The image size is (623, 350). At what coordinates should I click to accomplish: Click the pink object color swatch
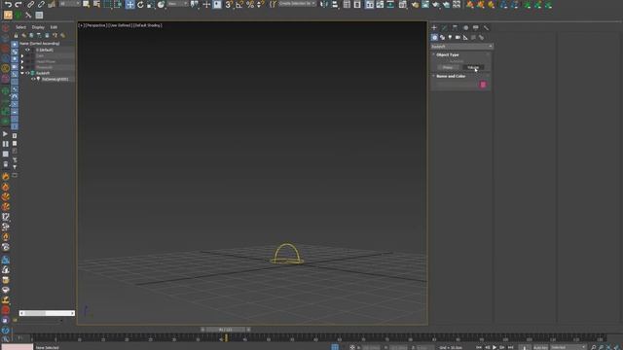pyautogui.click(x=483, y=85)
